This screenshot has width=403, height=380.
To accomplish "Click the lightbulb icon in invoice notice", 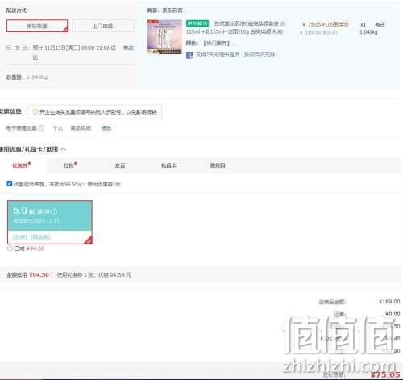I will 35,112.
